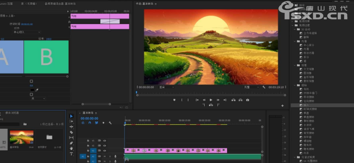Viewport: 354px width, 163px height.
Task: Collapse the 沉浸式视频 folder
Action: coord(295,157)
